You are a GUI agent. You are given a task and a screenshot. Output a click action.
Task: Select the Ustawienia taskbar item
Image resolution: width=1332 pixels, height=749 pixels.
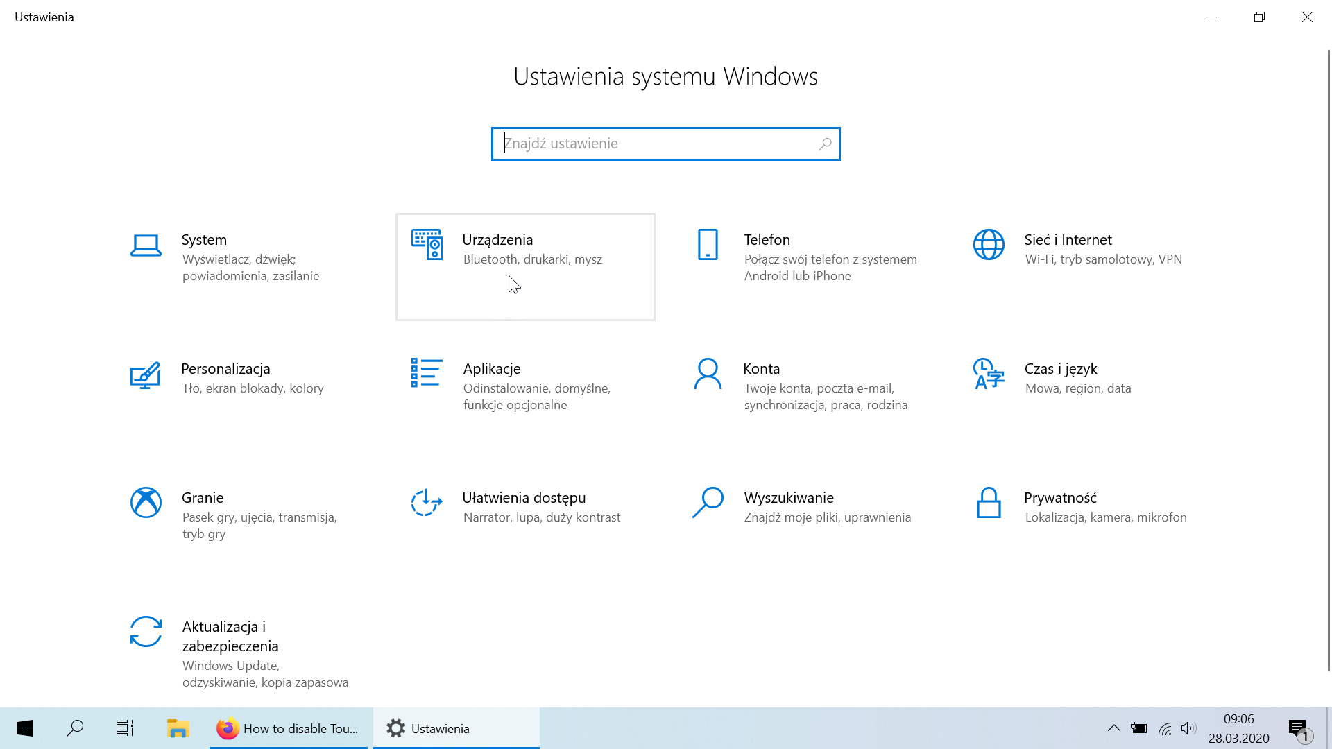[456, 728]
